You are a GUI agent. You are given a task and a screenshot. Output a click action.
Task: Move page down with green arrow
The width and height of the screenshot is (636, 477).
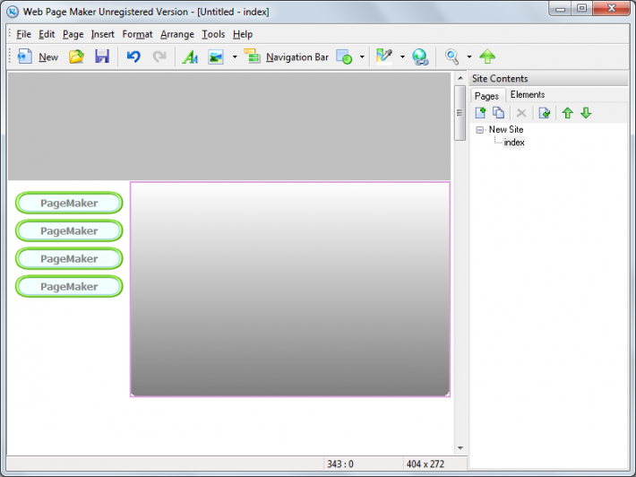[x=586, y=112]
